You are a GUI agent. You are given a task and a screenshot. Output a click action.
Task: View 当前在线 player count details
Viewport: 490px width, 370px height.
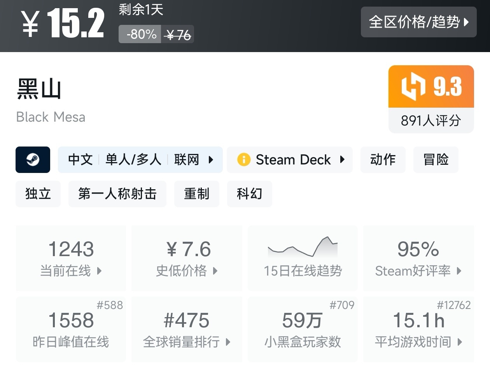71,258
